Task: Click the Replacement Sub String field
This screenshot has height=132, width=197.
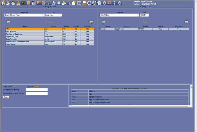Action: (x=37, y=94)
